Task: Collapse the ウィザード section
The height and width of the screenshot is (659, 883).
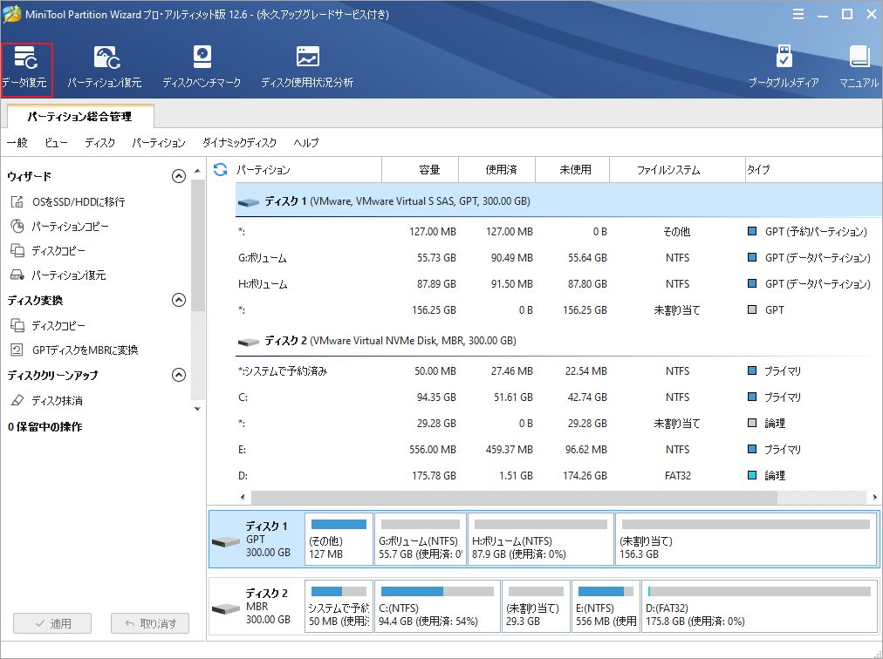Action: point(178,174)
